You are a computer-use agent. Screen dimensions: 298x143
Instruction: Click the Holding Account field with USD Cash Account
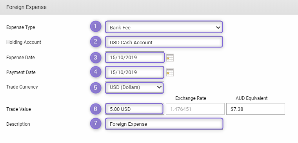[x=164, y=42]
